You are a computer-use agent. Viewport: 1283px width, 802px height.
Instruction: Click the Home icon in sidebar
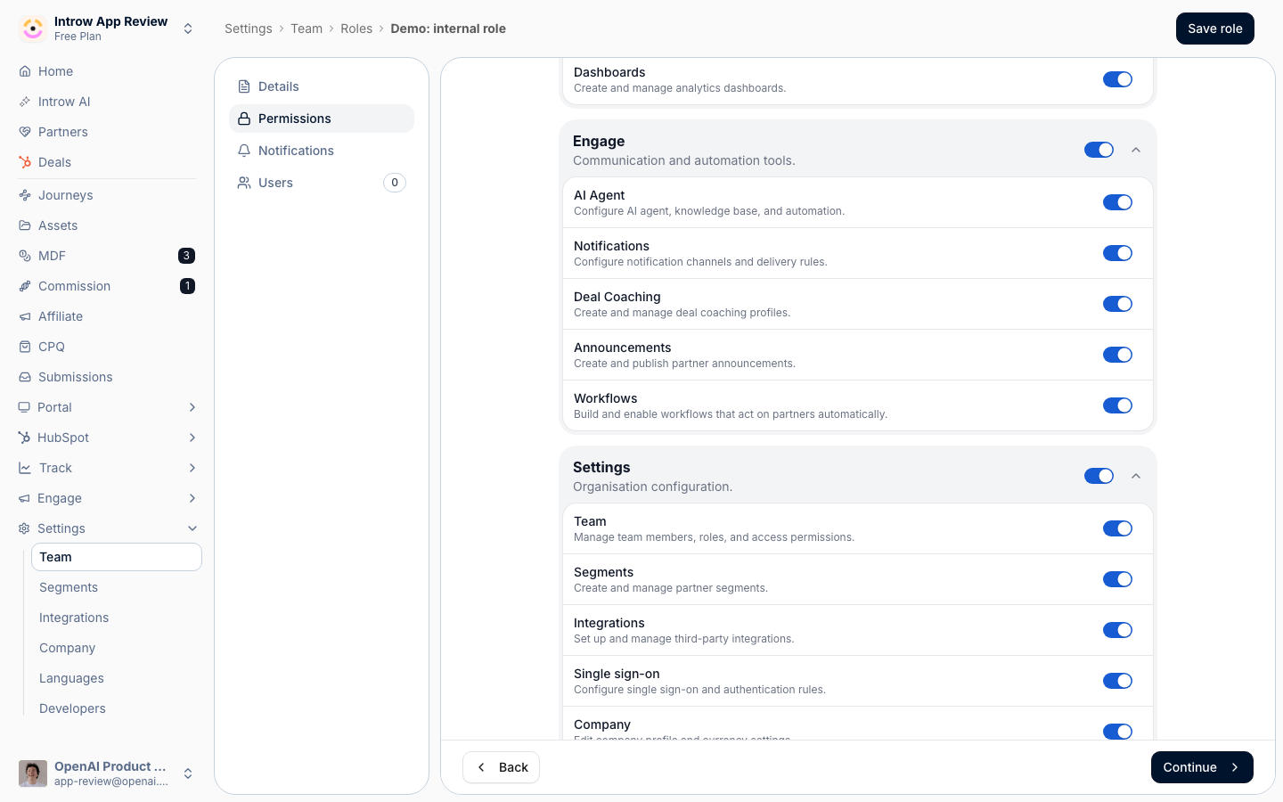pyautogui.click(x=25, y=71)
